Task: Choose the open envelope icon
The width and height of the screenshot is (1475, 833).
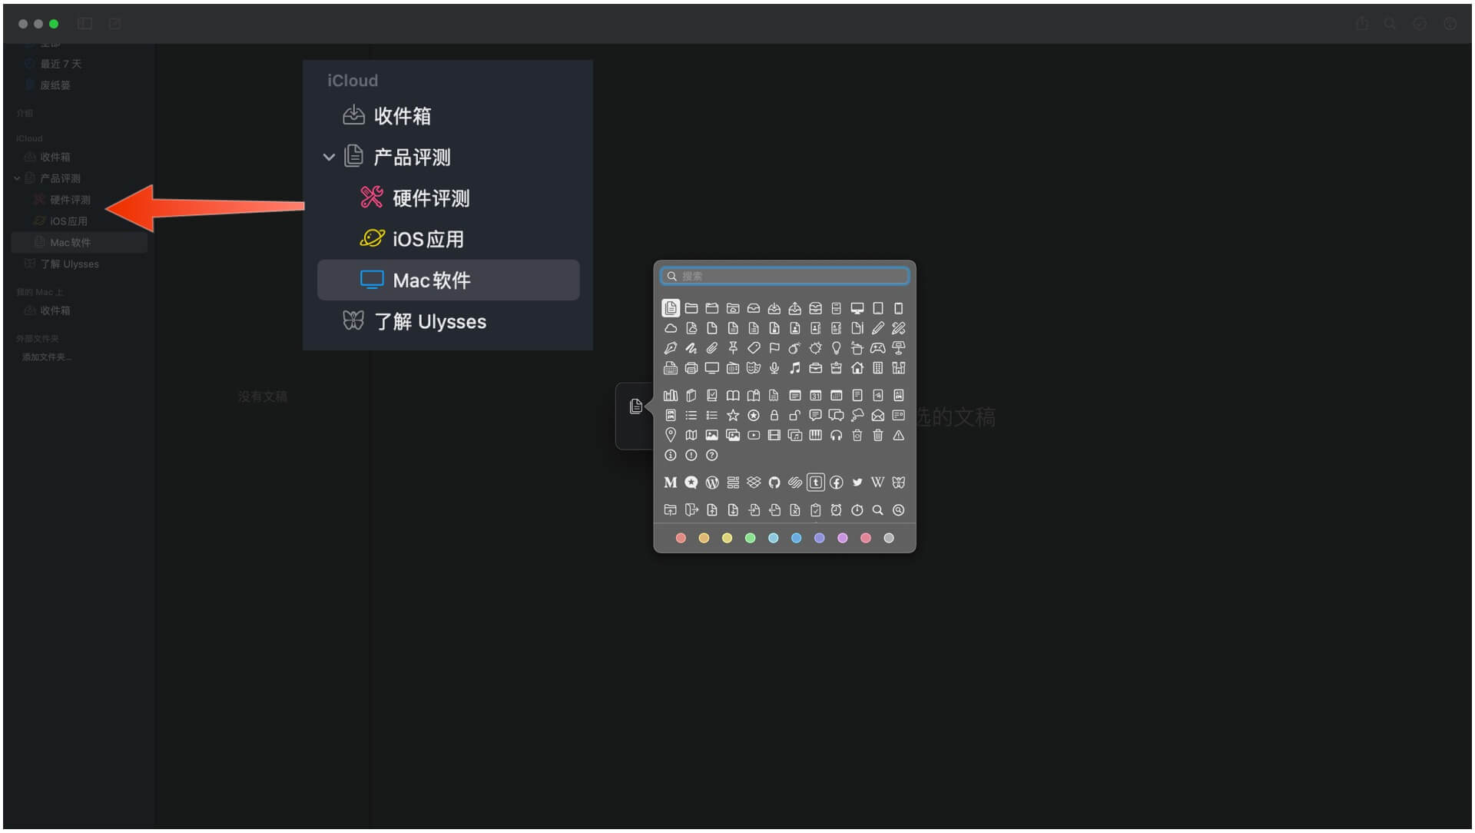Action: tap(877, 416)
